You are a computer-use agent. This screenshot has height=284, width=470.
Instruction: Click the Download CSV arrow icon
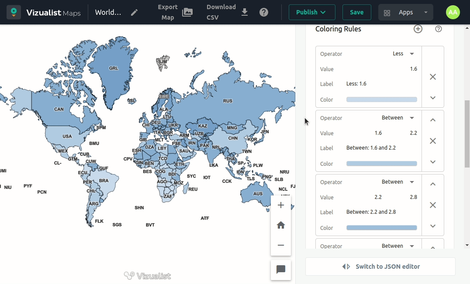click(x=245, y=12)
